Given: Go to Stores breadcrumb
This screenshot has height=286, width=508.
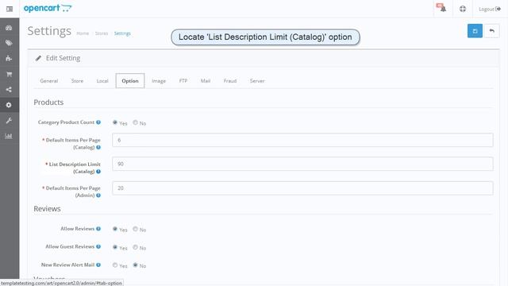Looking at the screenshot, I should click(102, 33).
